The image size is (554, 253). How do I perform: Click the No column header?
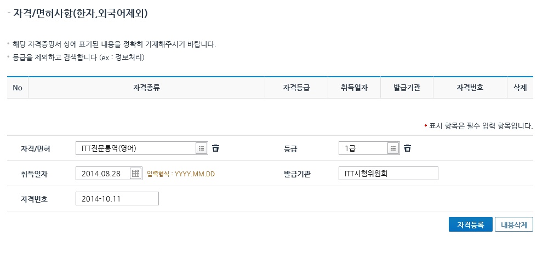click(17, 88)
